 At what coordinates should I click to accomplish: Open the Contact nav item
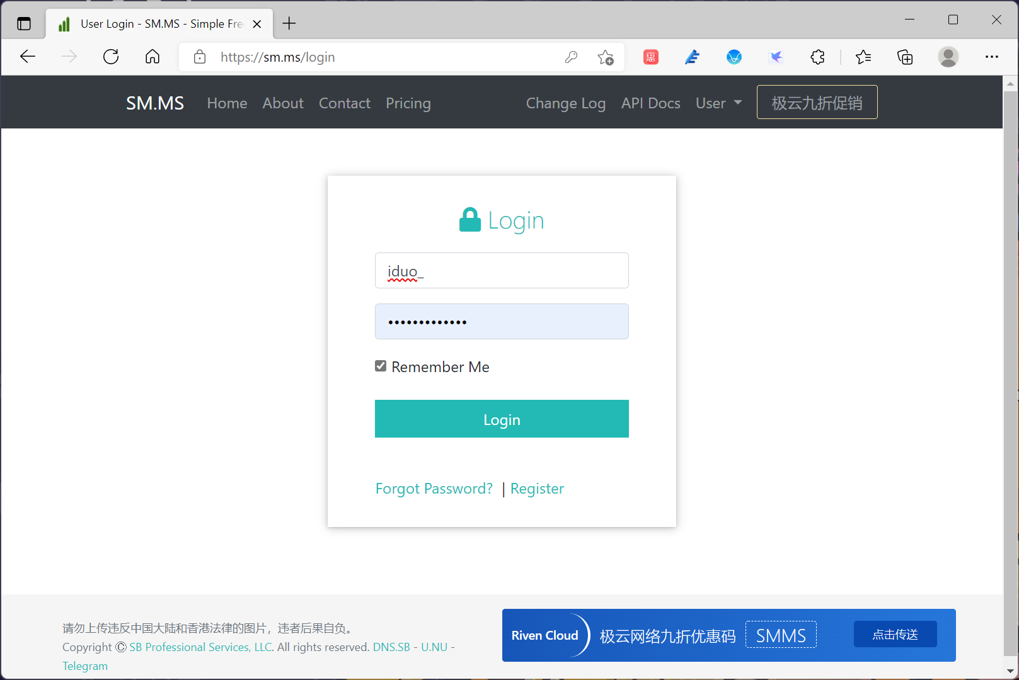(x=345, y=103)
